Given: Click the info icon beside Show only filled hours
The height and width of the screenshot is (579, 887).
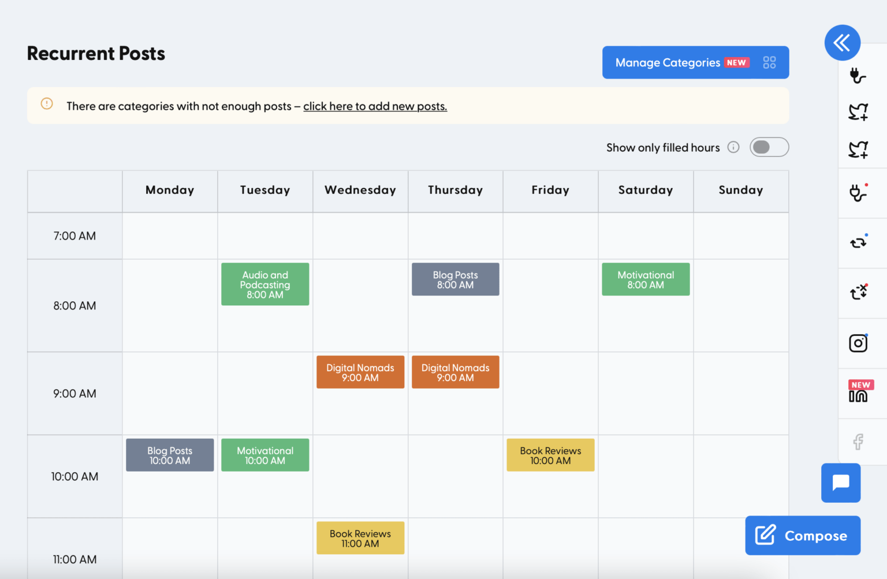Looking at the screenshot, I should [733, 147].
